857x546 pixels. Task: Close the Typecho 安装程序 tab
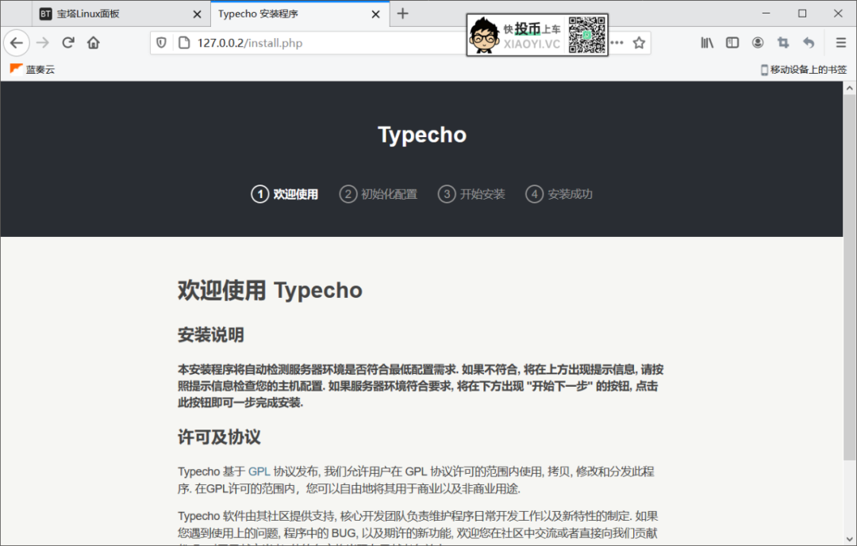point(376,14)
